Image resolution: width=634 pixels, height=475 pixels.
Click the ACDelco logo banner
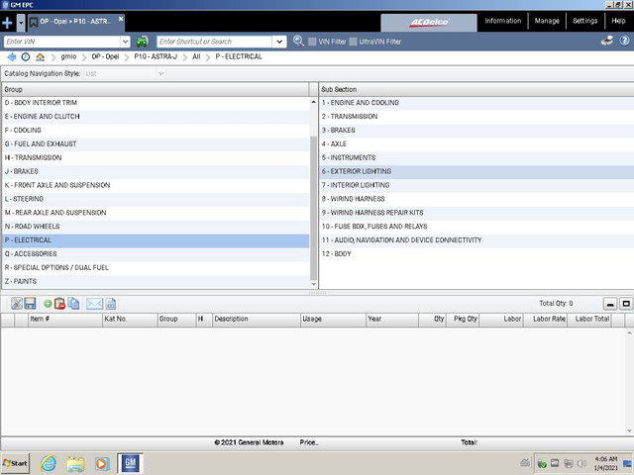[429, 22]
